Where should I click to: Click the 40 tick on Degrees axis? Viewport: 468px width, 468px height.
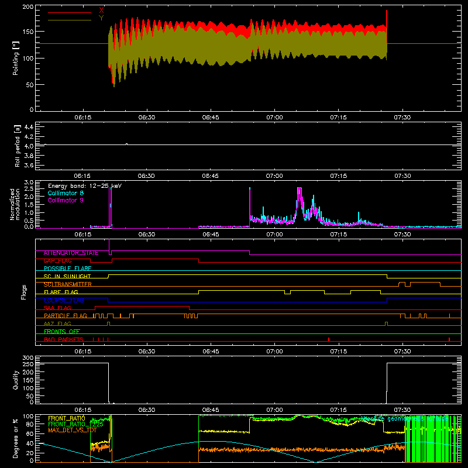tap(30, 443)
